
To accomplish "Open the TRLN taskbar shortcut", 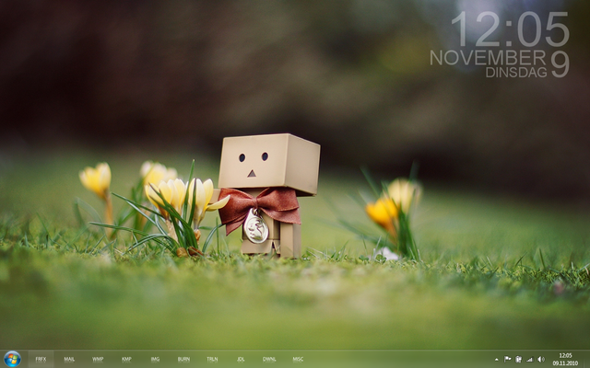I will 212,360.
